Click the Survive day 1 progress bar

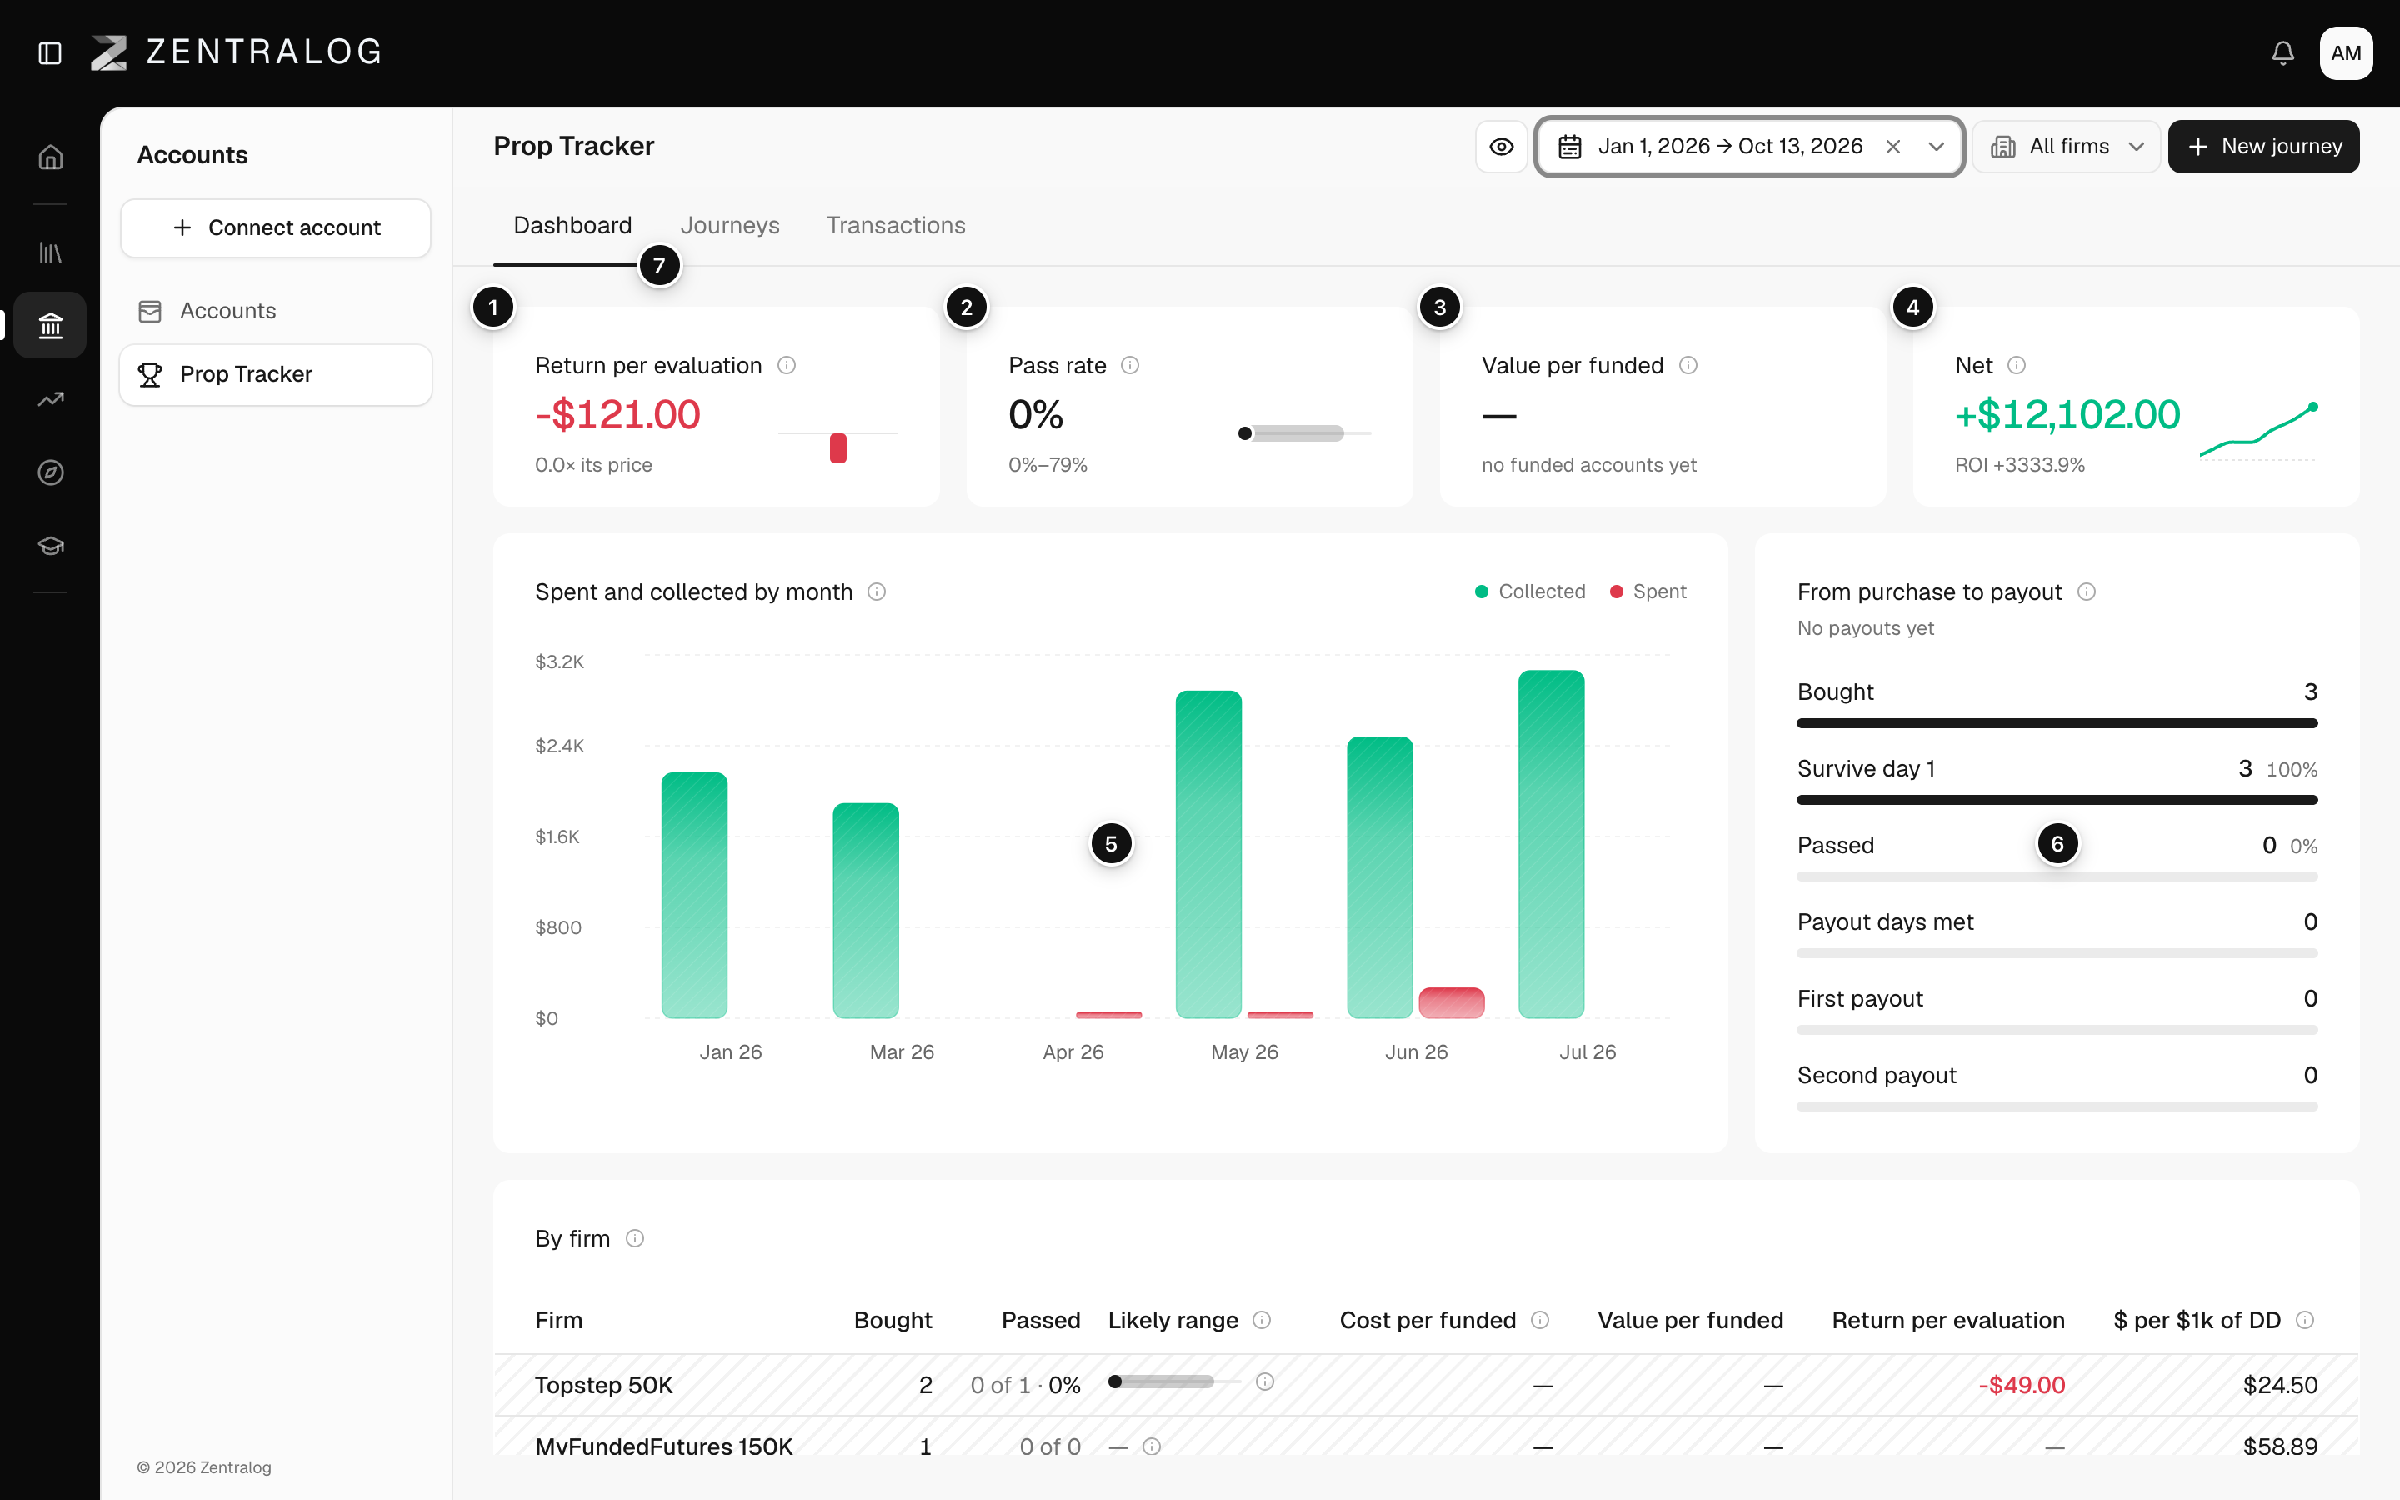click(x=2057, y=800)
